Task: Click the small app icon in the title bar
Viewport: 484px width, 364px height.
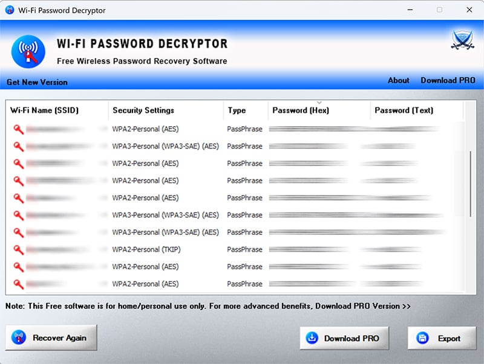Action: [x=9, y=10]
